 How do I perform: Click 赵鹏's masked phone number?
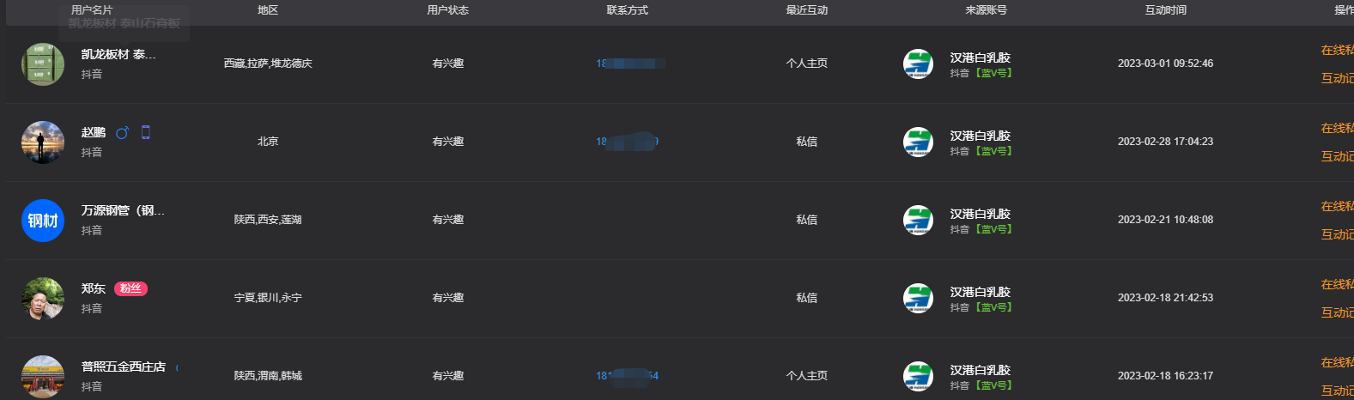[x=627, y=142]
